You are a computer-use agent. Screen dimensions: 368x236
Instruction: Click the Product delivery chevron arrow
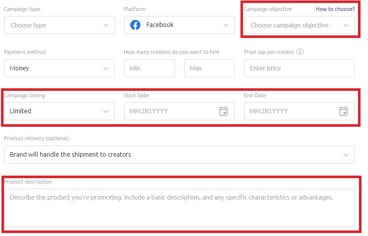tap(346, 155)
